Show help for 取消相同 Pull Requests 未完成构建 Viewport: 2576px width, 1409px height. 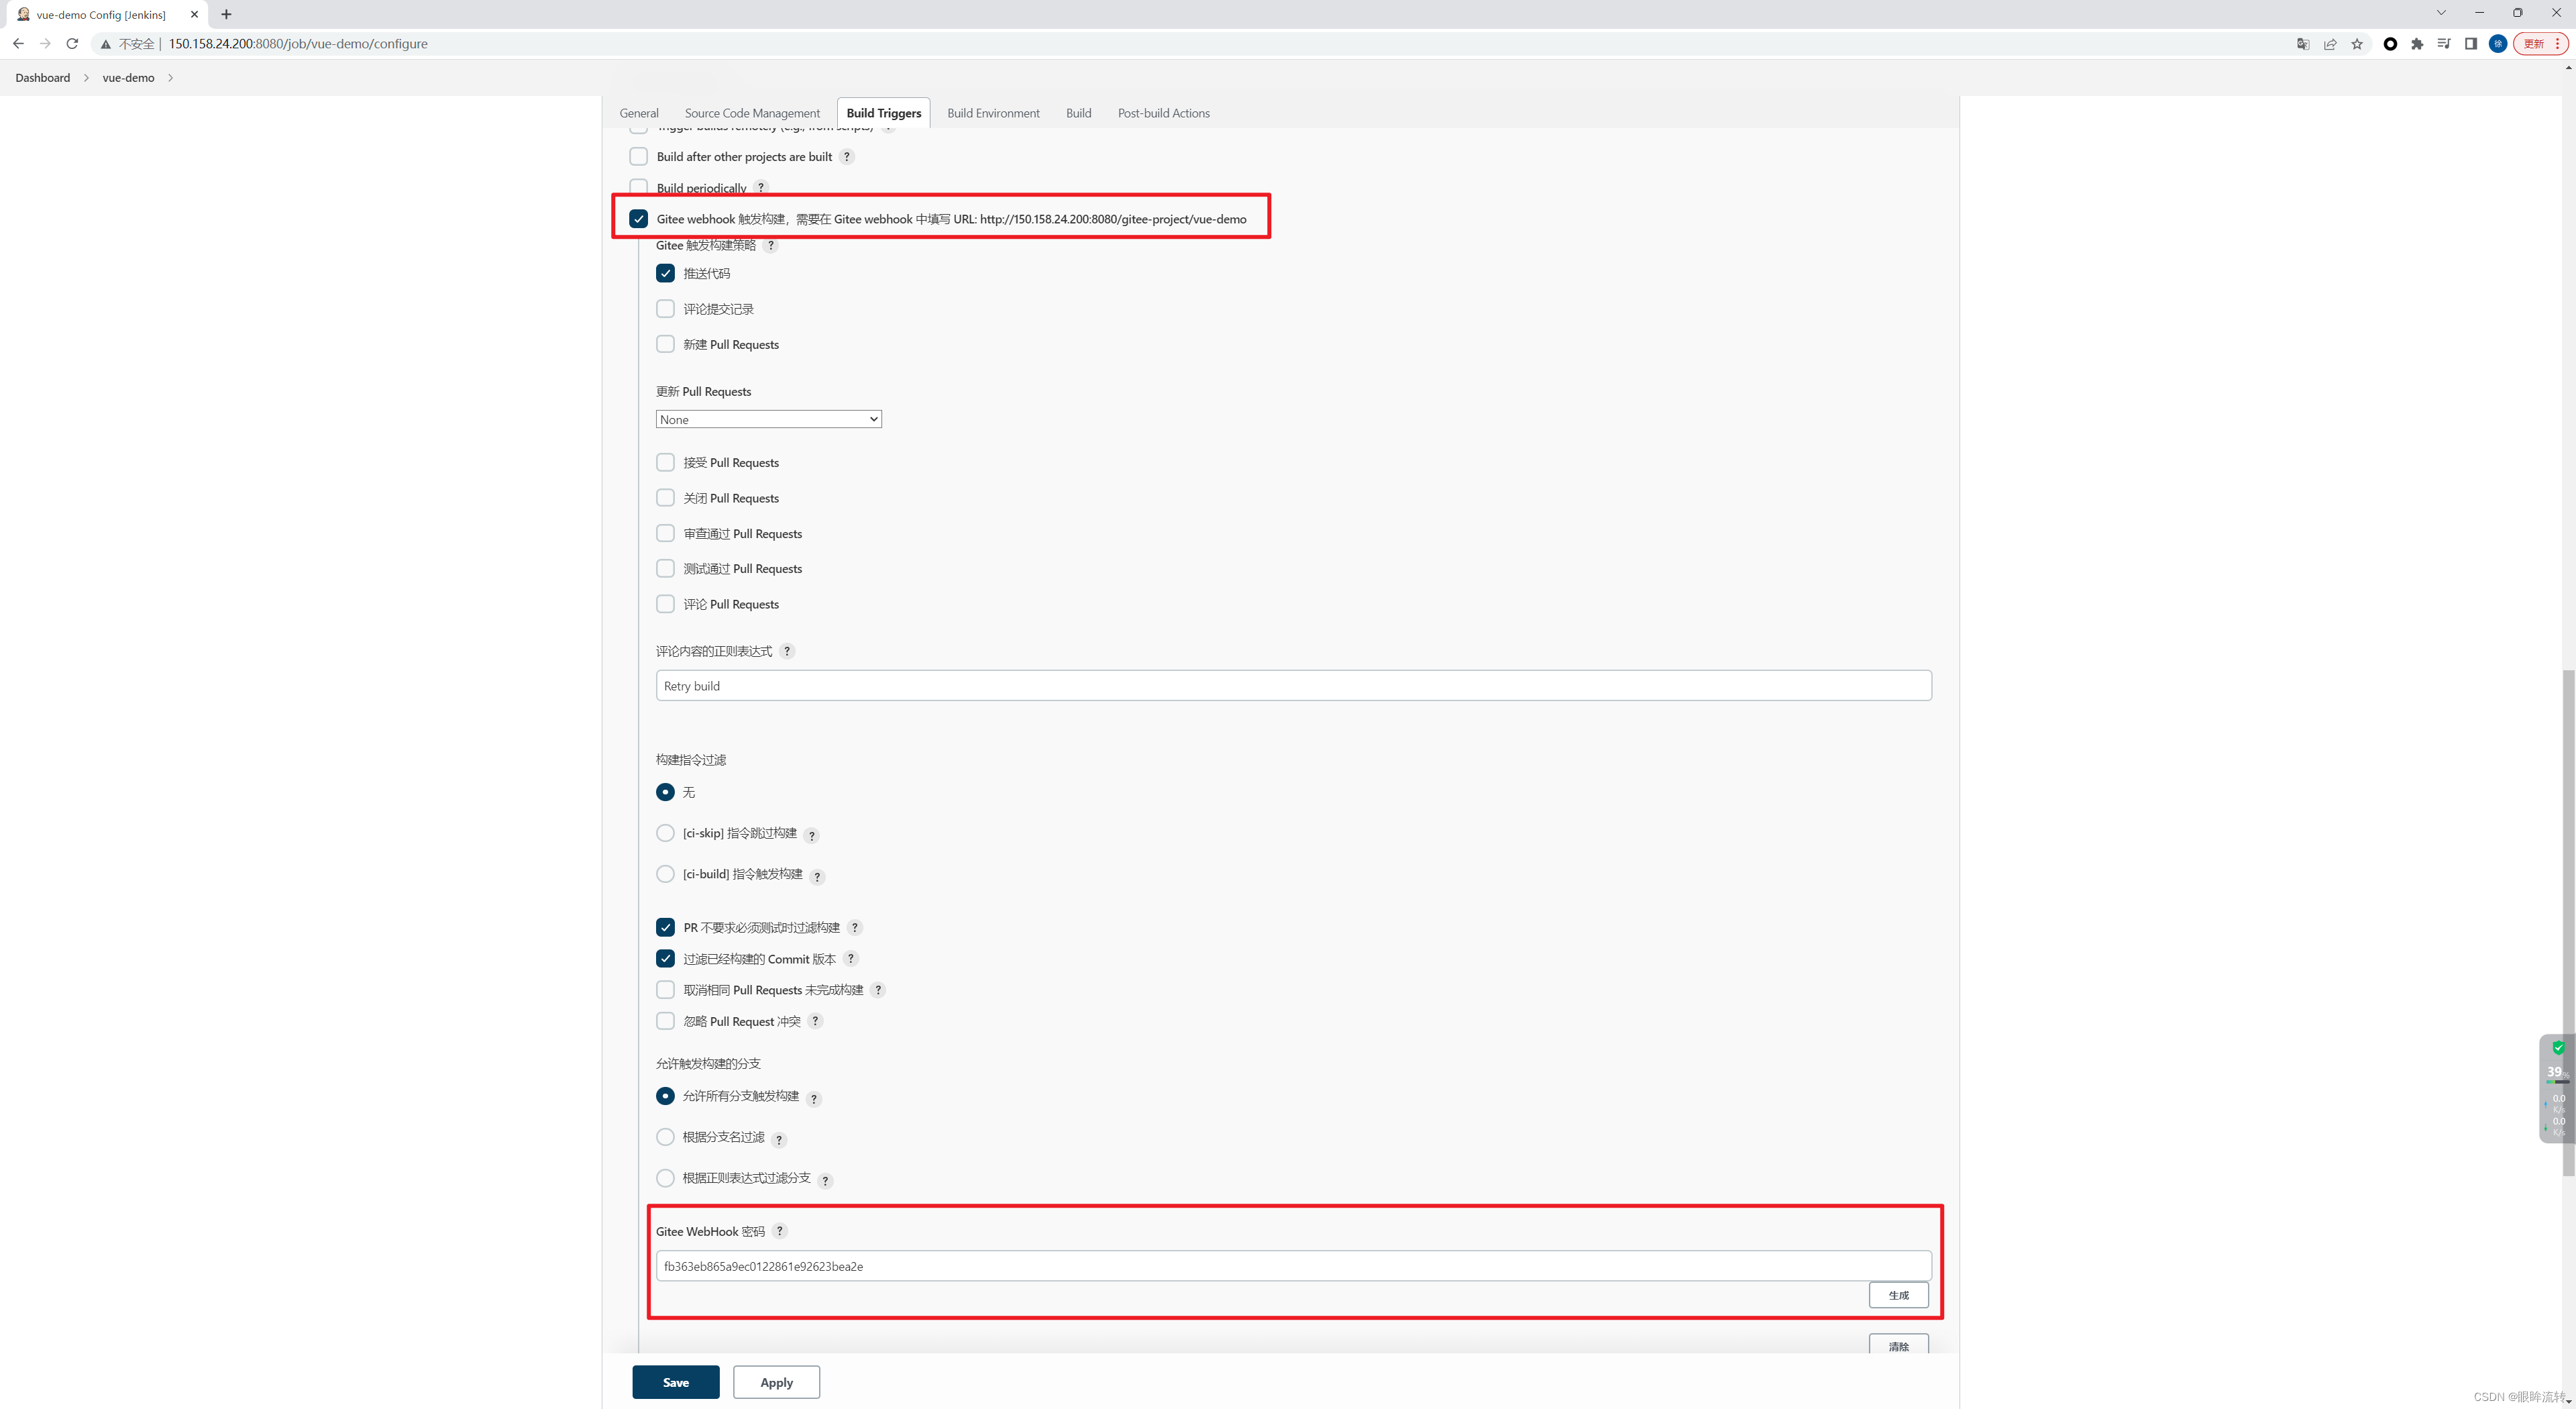pos(878,990)
